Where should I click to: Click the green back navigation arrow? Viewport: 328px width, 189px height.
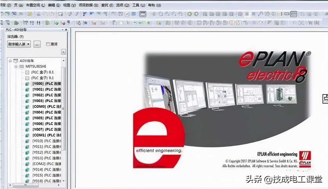click(189, 14)
